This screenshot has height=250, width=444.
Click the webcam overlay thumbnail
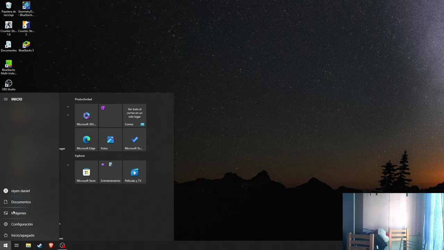(393, 222)
